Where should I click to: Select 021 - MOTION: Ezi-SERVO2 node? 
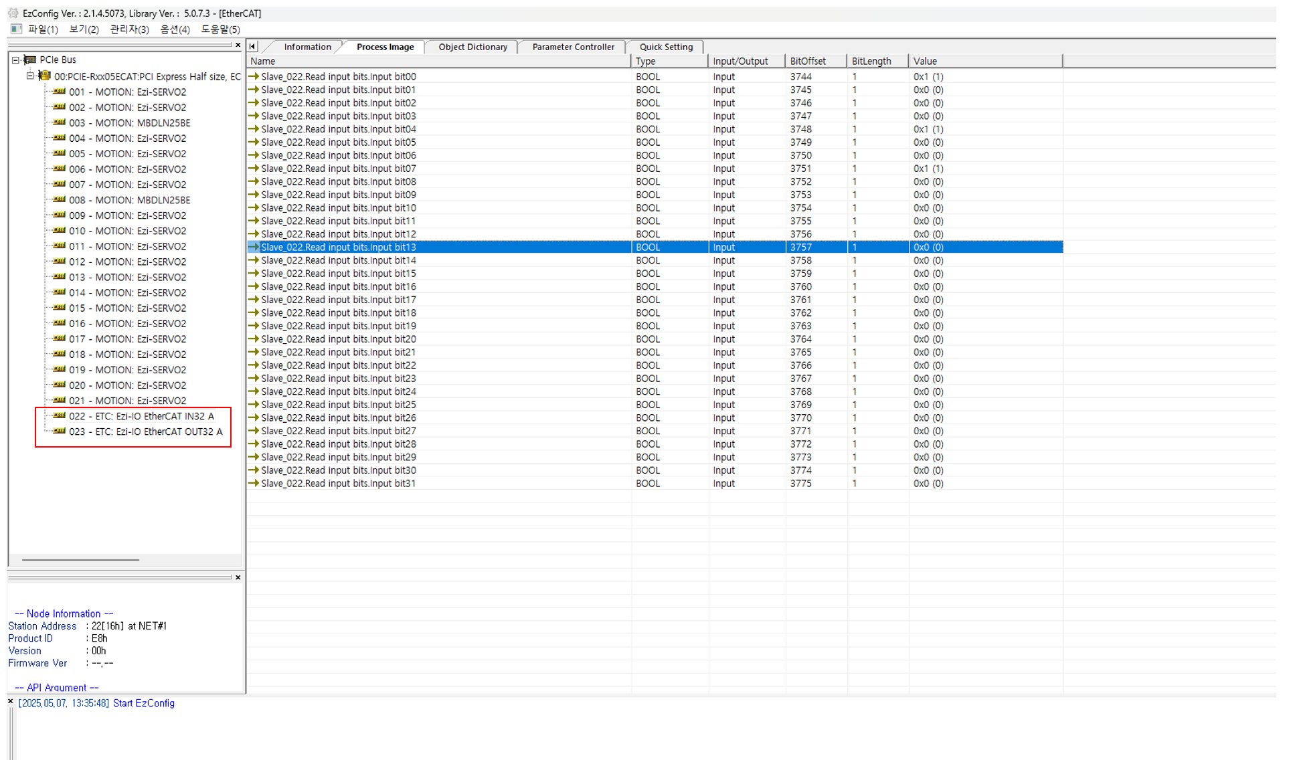click(127, 401)
